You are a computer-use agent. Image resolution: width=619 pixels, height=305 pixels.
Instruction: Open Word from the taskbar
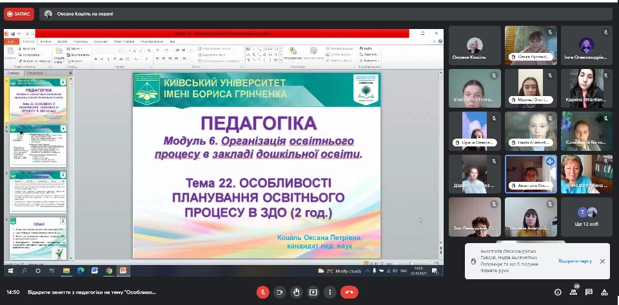click(95, 271)
